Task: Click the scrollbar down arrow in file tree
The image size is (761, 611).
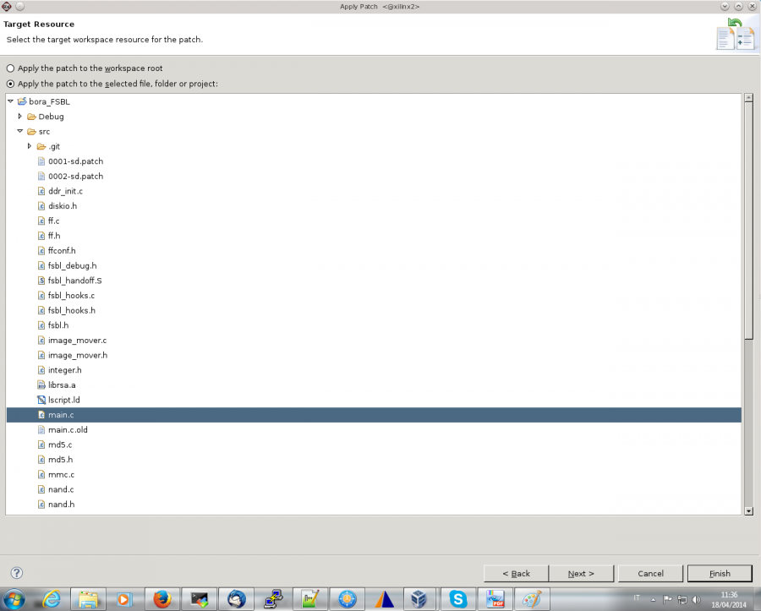Action: 748,510
